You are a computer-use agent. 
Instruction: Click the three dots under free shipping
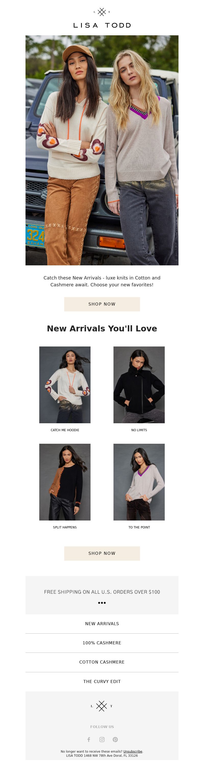(102, 603)
